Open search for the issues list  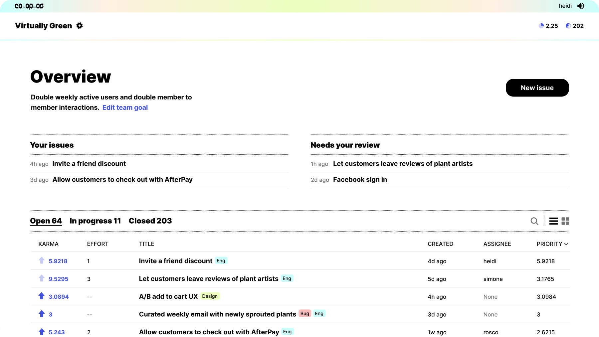click(x=534, y=221)
